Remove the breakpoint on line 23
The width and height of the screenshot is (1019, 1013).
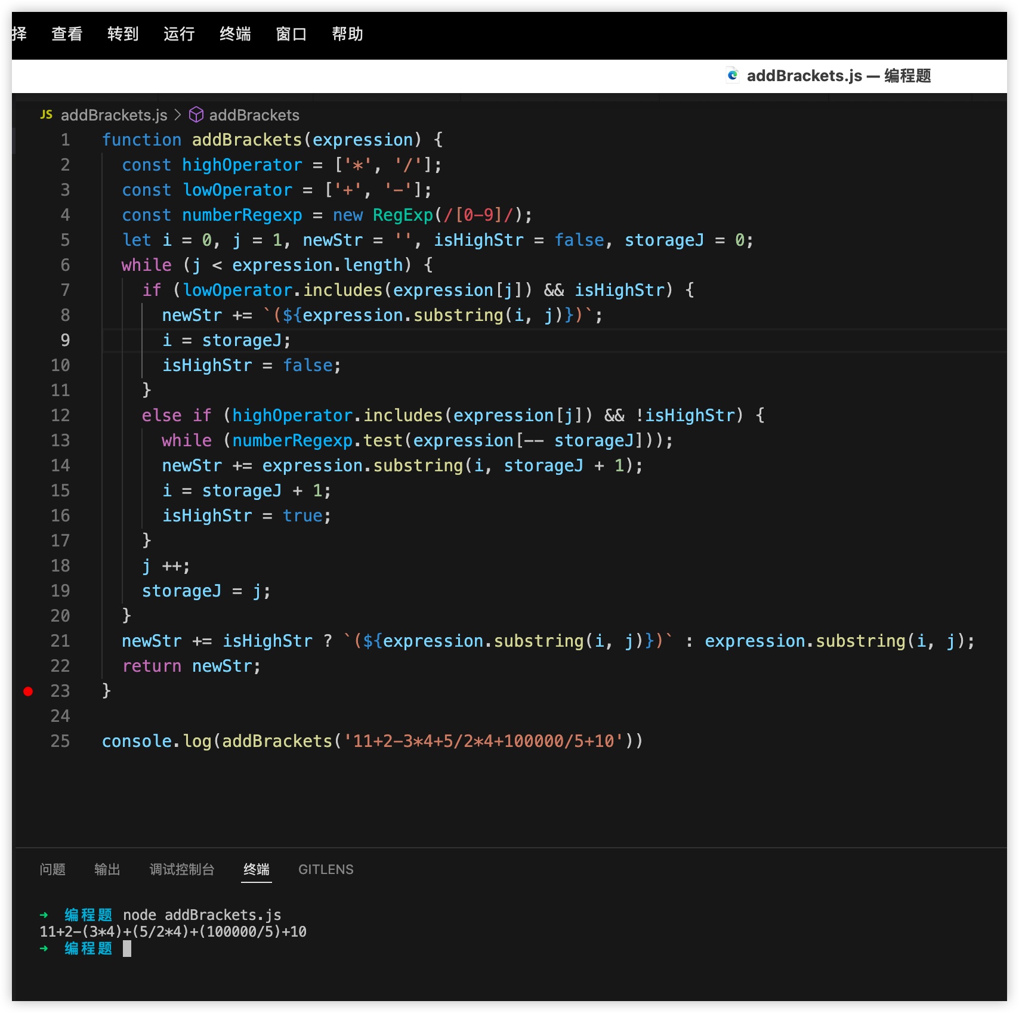point(28,691)
